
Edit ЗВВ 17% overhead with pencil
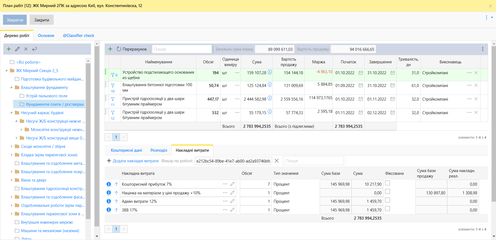click(232, 210)
